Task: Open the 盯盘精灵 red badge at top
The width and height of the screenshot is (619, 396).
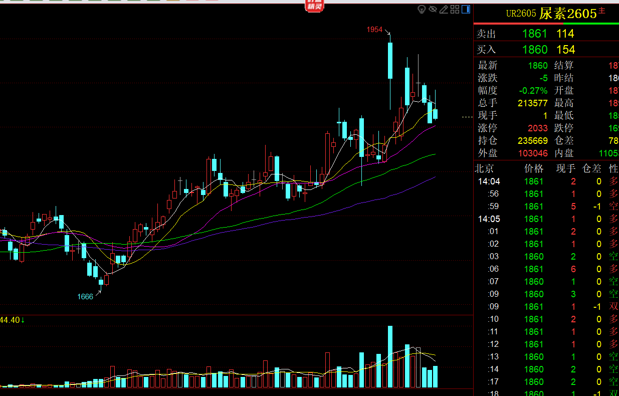Action: tap(315, 5)
